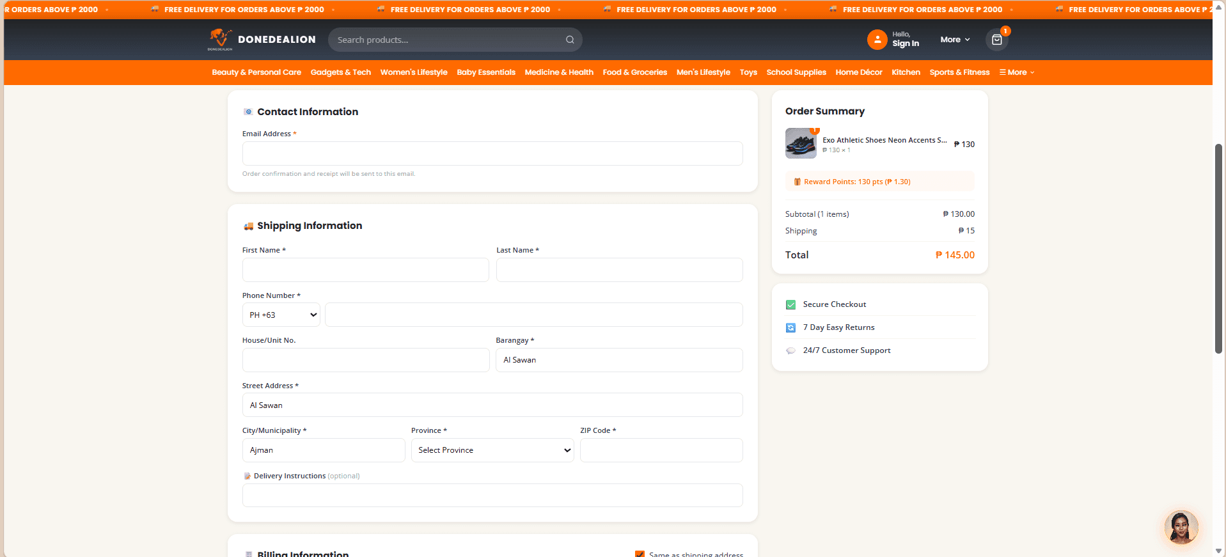Focus the House/Unit No. field
This screenshot has height=557, width=1226.
pos(366,360)
